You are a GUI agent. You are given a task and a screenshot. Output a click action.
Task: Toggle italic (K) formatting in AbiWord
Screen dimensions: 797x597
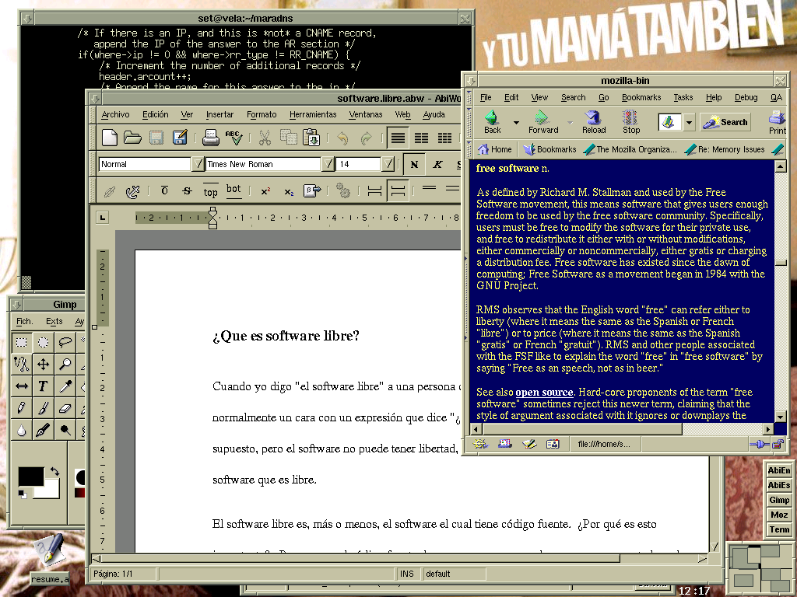coord(437,164)
